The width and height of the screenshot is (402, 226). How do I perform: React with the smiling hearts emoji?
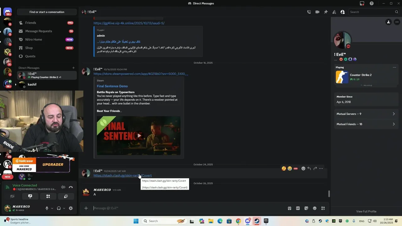284,169
